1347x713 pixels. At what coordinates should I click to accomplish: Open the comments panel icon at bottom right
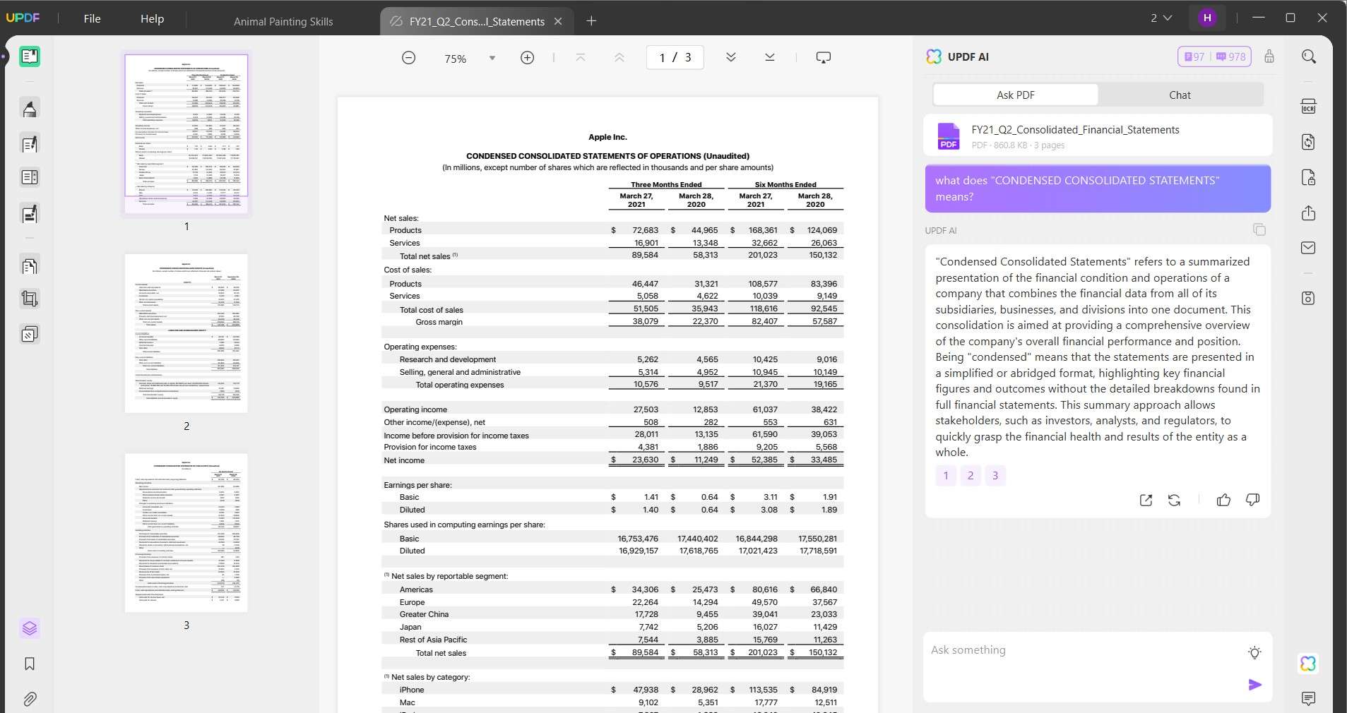(x=1308, y=699)
